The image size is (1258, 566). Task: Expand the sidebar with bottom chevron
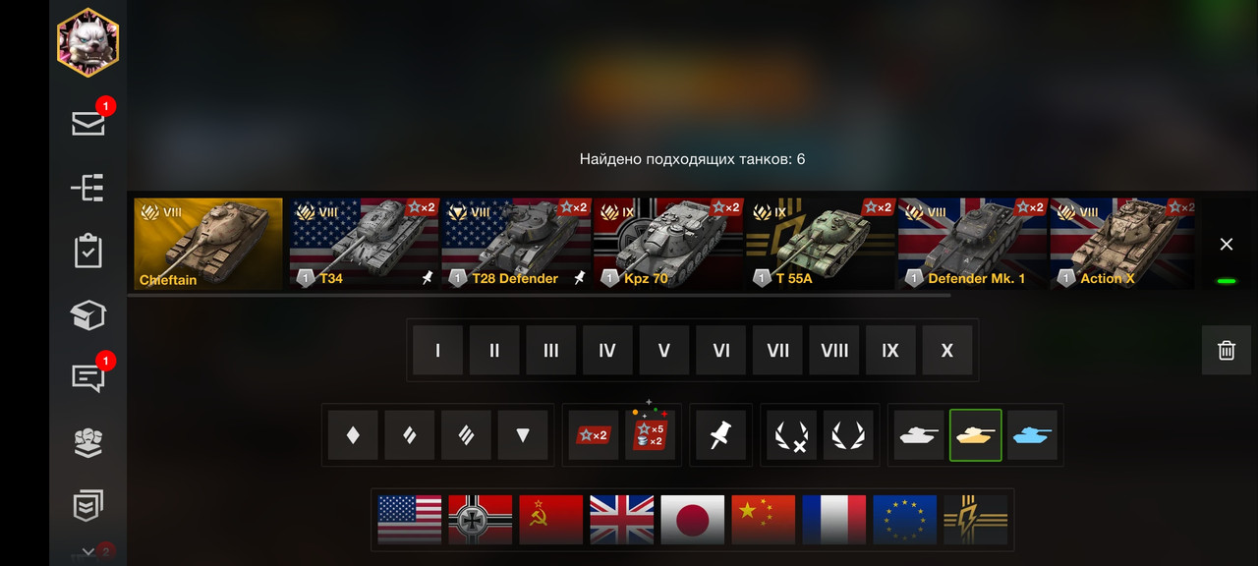(x=88, y=552)
